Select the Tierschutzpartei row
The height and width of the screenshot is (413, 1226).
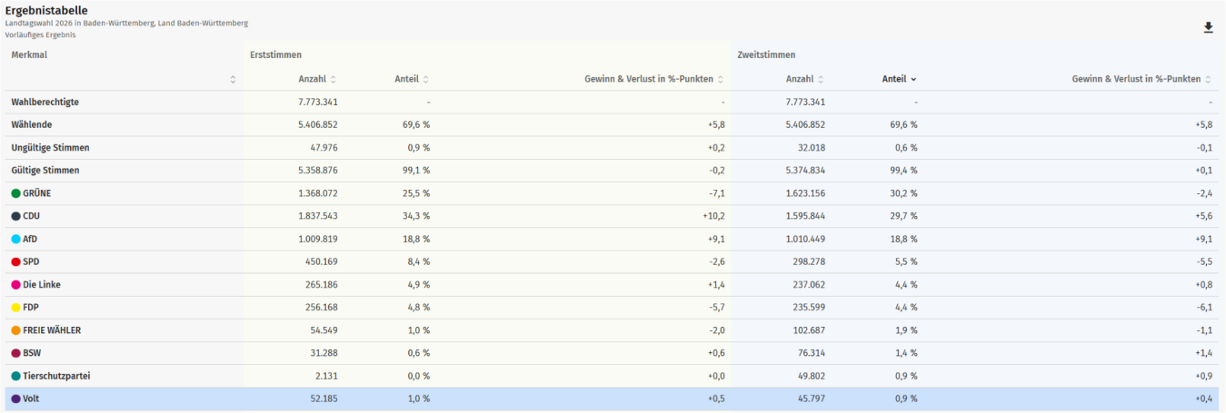[55, 376]
